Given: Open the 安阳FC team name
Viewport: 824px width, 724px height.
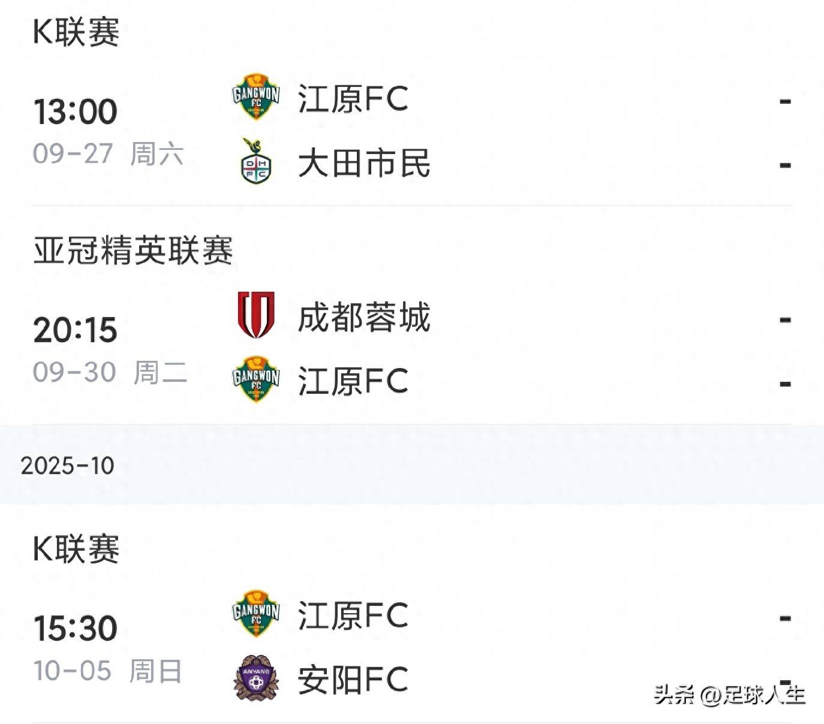Looking at the screenshot, I should click(x=353, y=680).
